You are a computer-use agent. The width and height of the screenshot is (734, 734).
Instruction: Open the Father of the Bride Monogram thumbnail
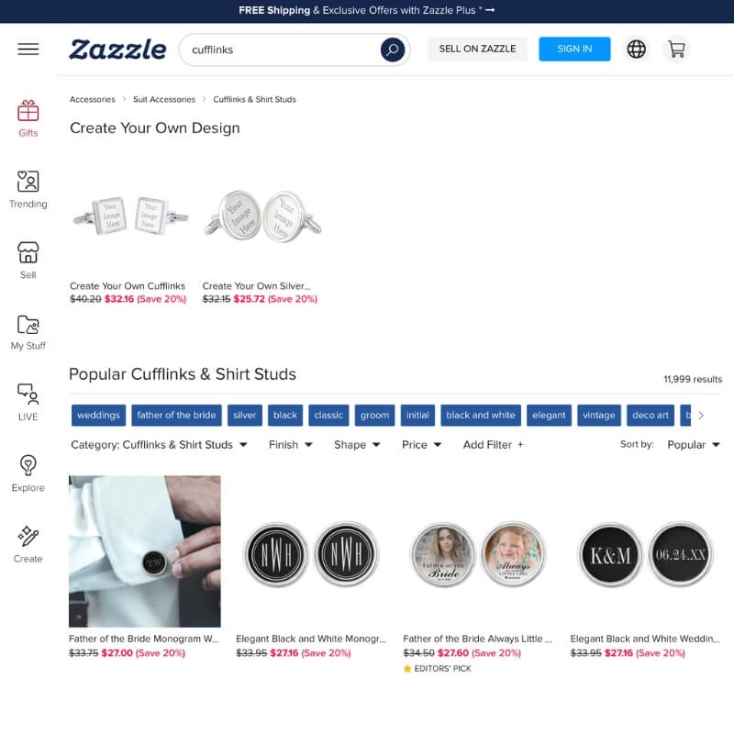click(x=145, y=551)
